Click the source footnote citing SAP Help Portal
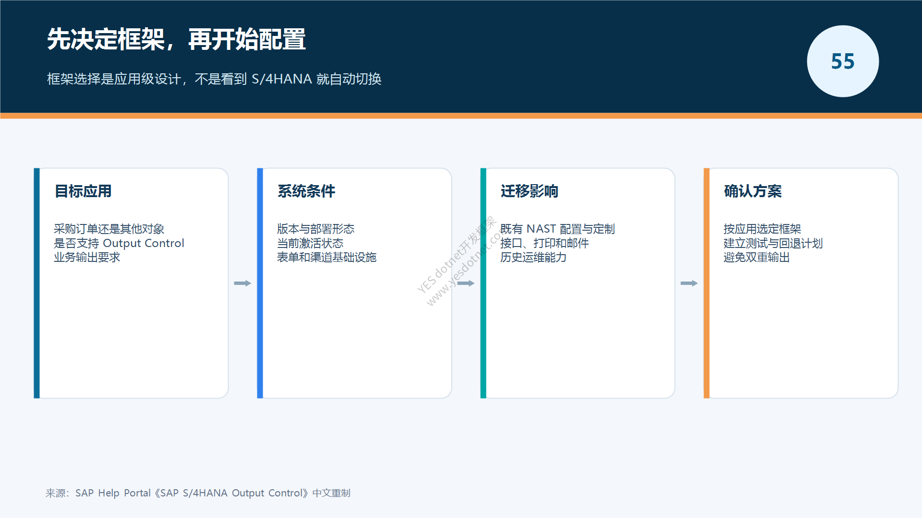Viewport: 922px width, 518px height. pos(198,493)
